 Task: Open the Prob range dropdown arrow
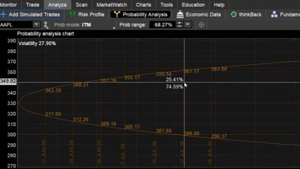[187, 25]
